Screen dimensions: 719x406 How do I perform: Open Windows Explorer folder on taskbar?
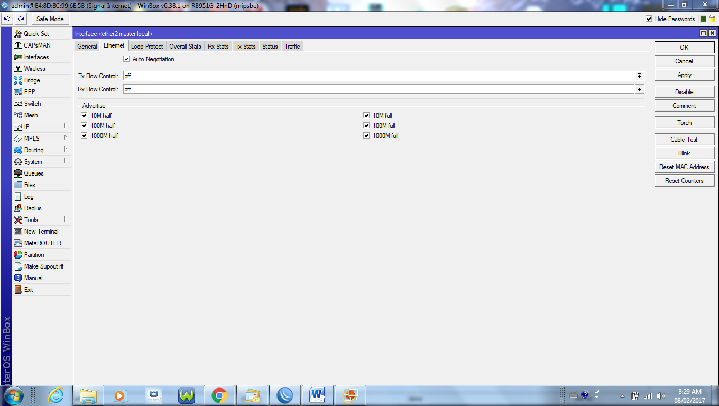[88, 395]
